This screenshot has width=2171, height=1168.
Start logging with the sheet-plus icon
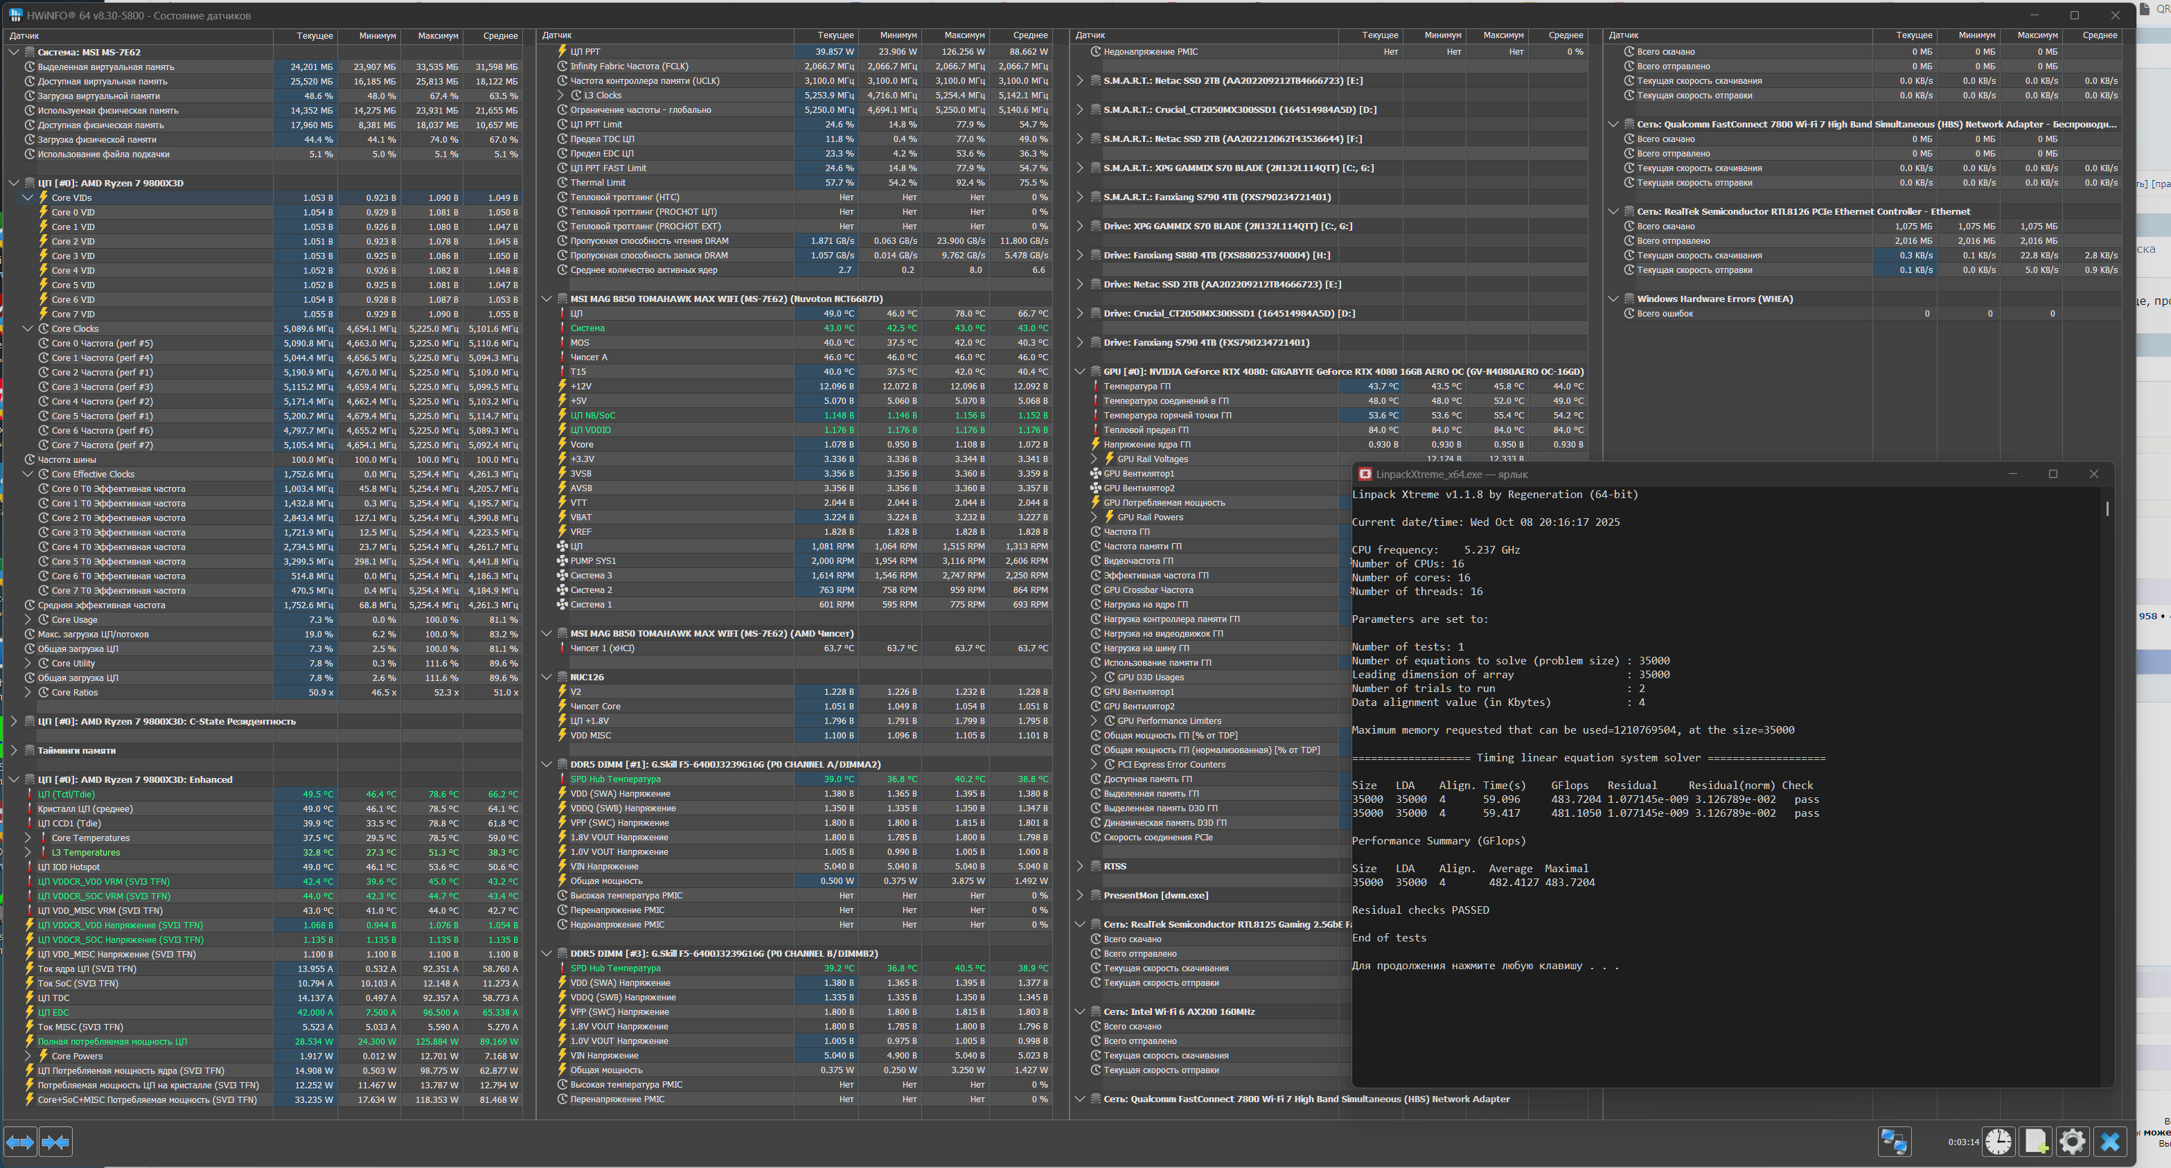tap(2035, 1142)
